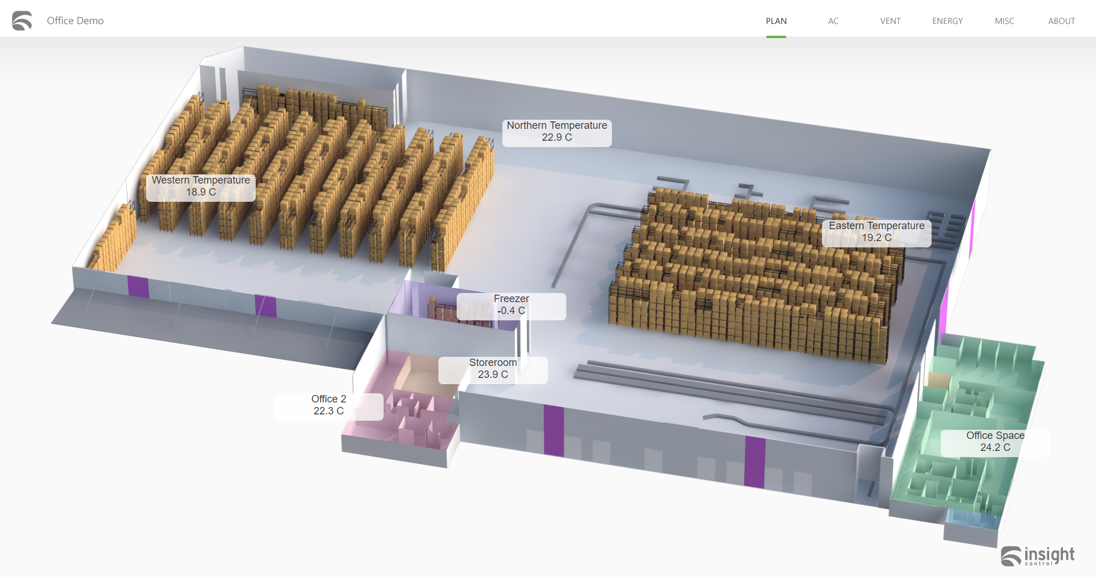Switch to the AC tab

coord(833,21)
